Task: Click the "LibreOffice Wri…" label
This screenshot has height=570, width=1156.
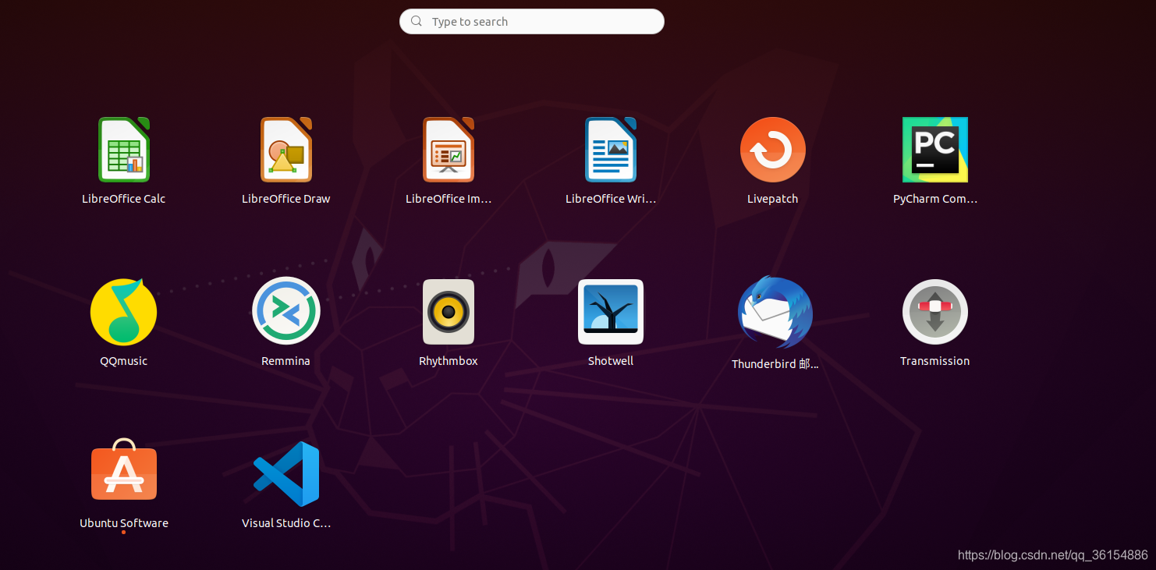Action: coord(611,199)
